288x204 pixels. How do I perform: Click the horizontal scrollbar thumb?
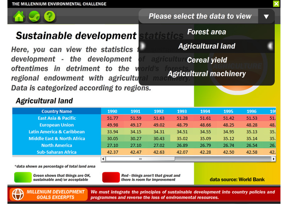140,159
